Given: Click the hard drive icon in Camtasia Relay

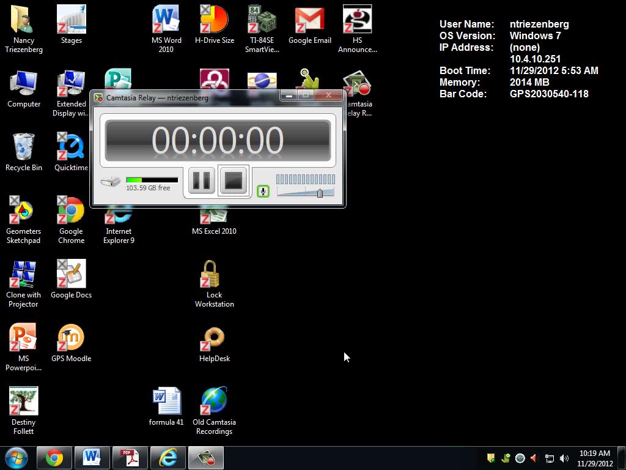Looking at the screenshot, I should point(111,182).
